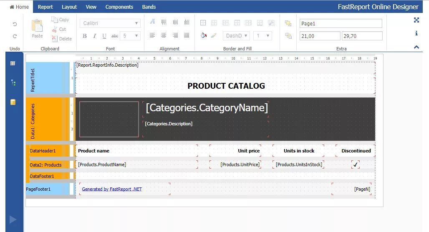Open the data sources icon in sidebar
This screenshot has height=232, width=429.
(x=13, y=102)
